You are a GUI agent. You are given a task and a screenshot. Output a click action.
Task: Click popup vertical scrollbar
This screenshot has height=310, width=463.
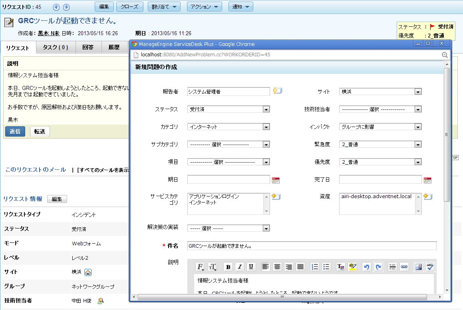point(447,134)
